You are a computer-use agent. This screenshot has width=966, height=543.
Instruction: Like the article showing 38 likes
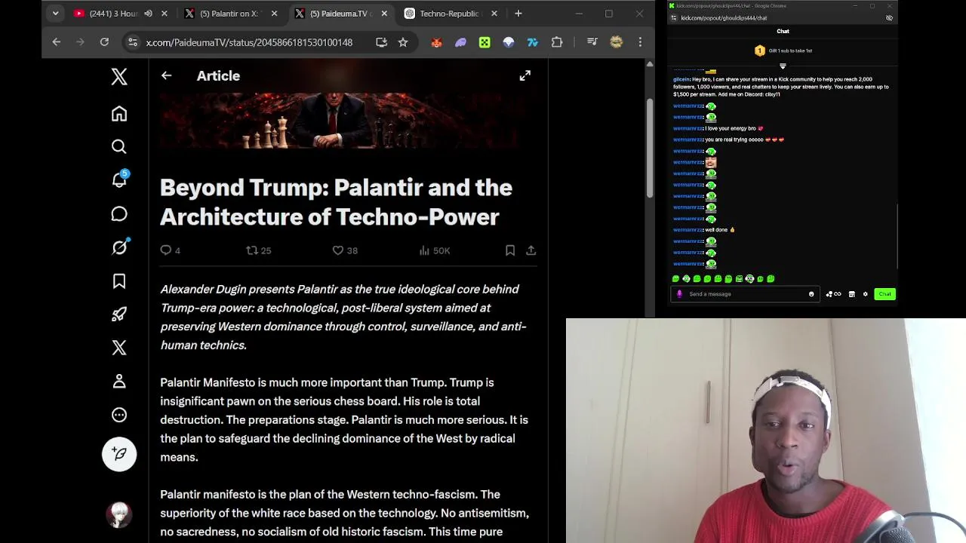(346, 250)
